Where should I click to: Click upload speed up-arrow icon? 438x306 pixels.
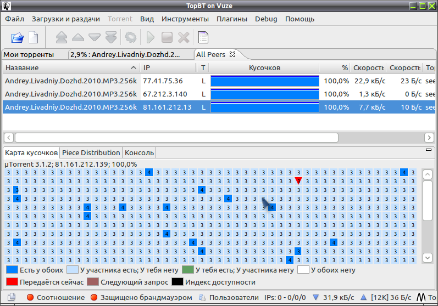click(x=363, y=297)
